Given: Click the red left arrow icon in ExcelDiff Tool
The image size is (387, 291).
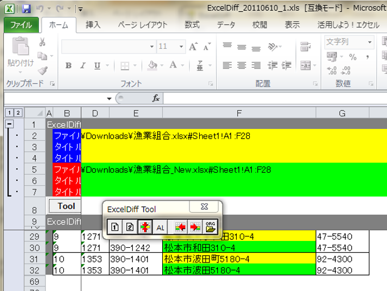Looking at the screenshot, I should 180,227.
